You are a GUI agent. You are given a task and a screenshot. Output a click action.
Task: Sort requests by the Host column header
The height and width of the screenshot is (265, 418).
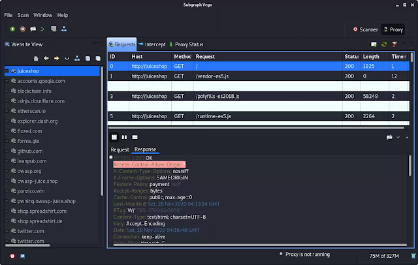coord(150,57)
